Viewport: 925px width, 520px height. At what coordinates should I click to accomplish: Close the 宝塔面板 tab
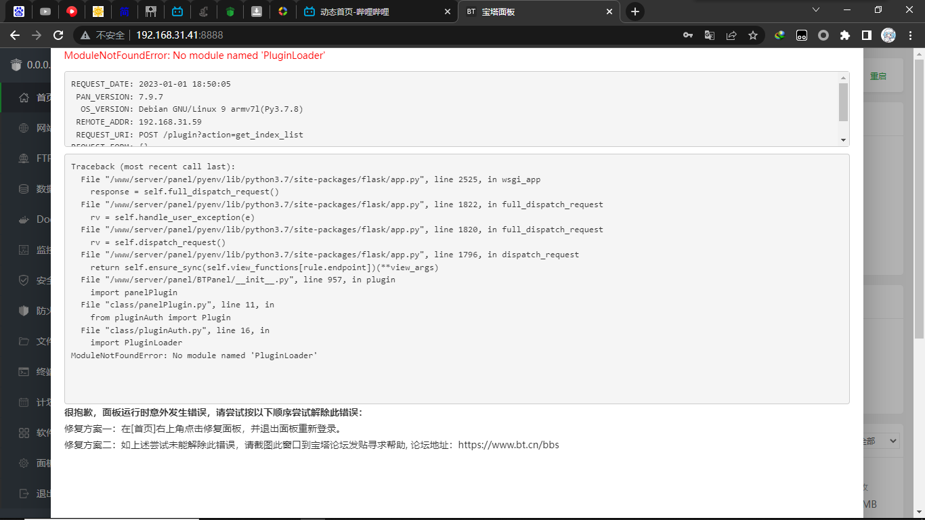tap(609, 12)
